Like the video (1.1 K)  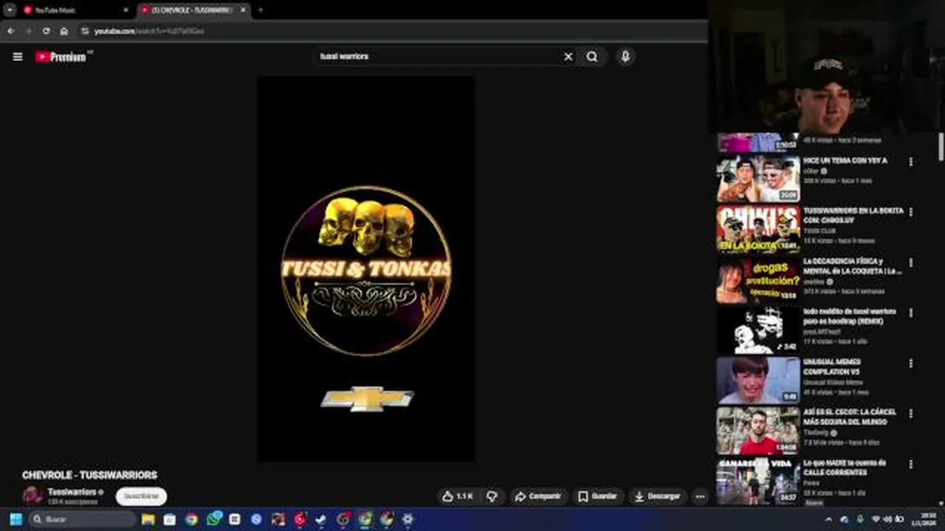pyautogui.click(x=457, y=496)
